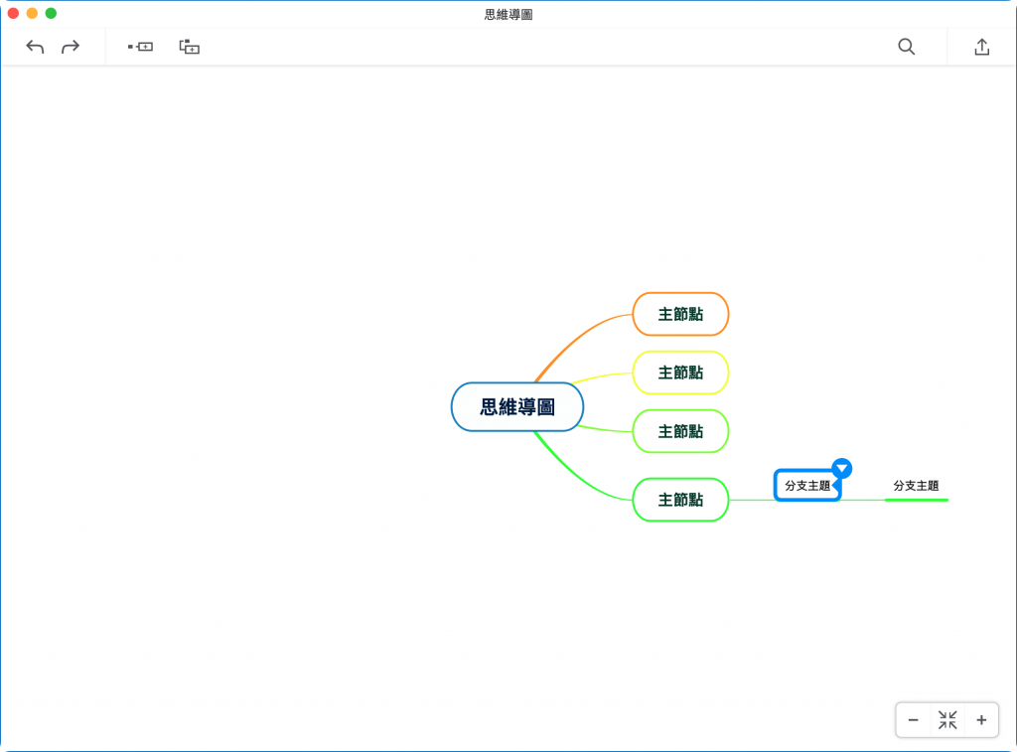The height and width of the screenshot is (752, 1017).
Task: Select the rightmost 分支主題 topic
Action: [x=917, y=486]
